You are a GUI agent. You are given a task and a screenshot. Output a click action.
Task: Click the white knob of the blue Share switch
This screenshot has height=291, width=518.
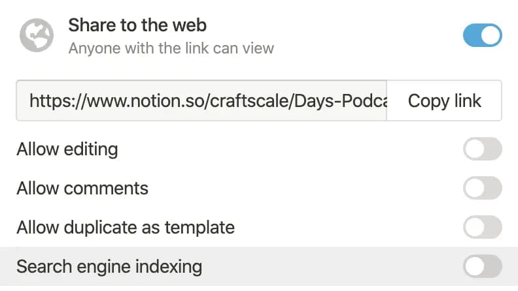[491, 35]
